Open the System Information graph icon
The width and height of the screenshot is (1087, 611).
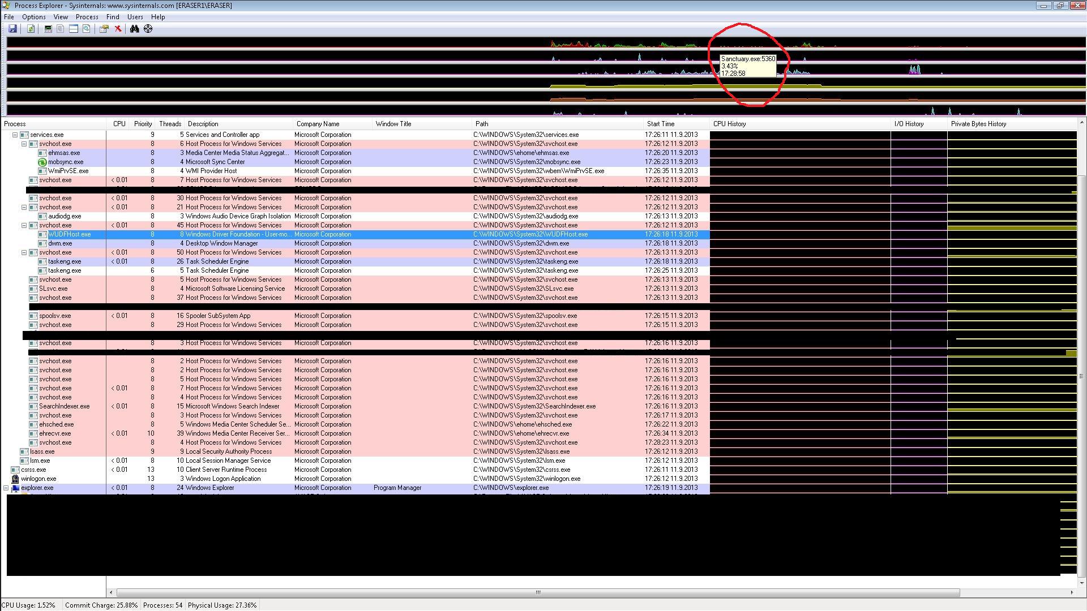point(48,29)
